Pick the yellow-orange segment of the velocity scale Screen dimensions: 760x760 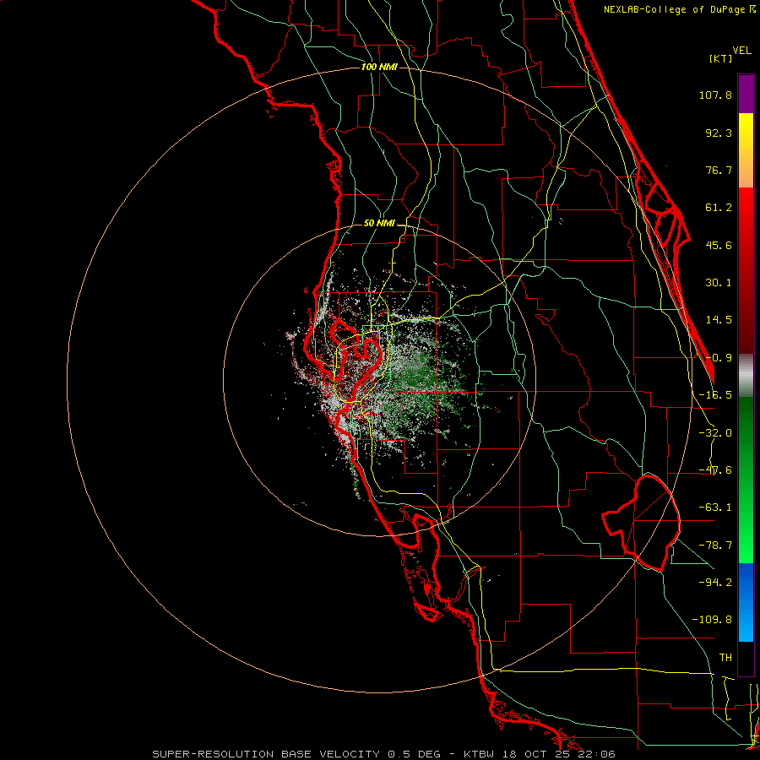(746, 150)
